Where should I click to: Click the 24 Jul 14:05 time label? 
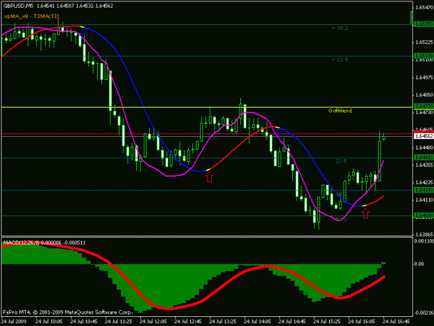point(258,322)
